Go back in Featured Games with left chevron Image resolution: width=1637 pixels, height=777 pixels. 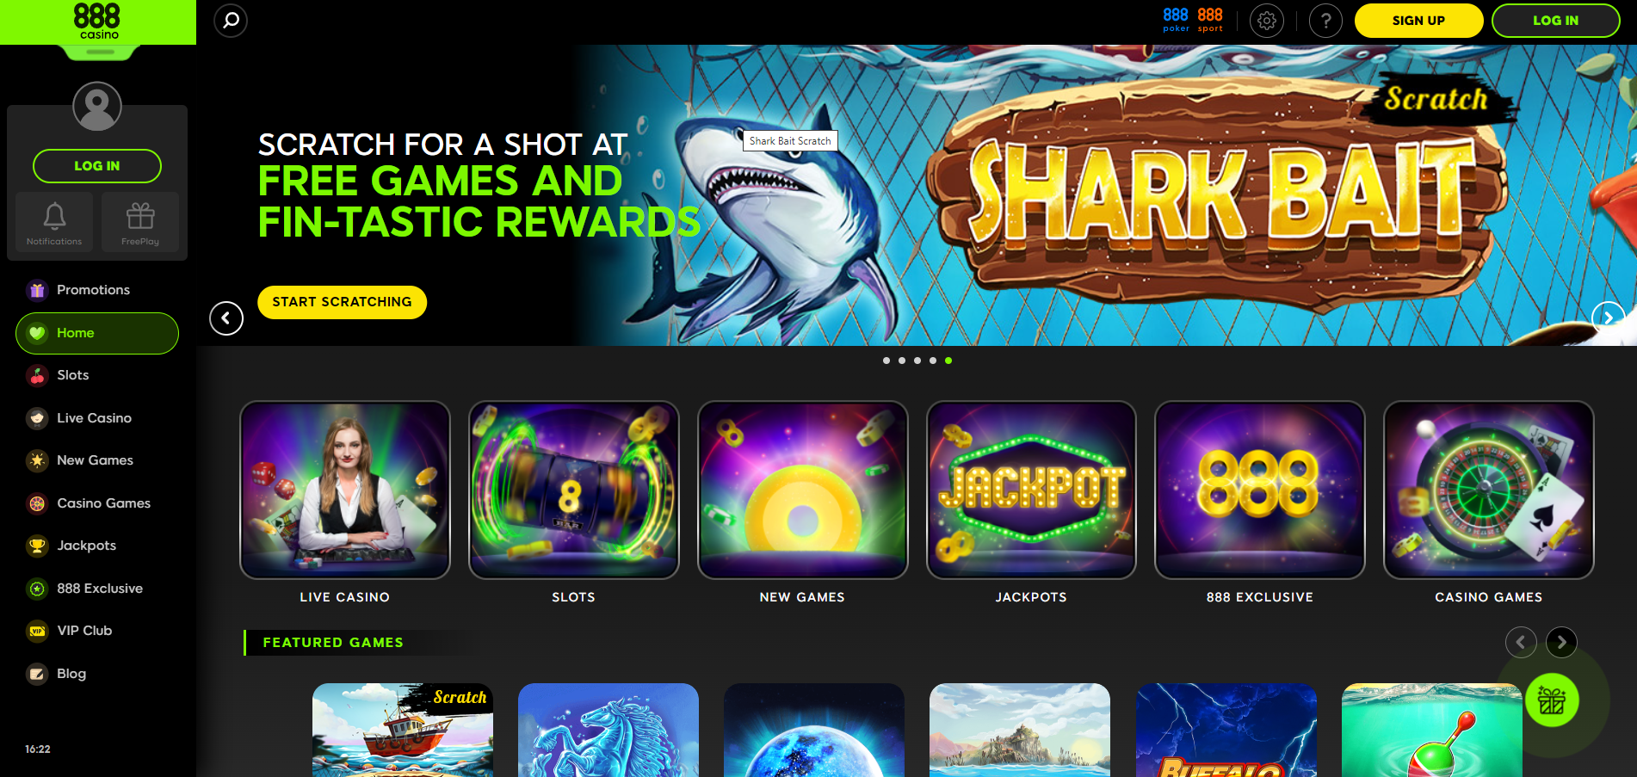coord(1521,642)
